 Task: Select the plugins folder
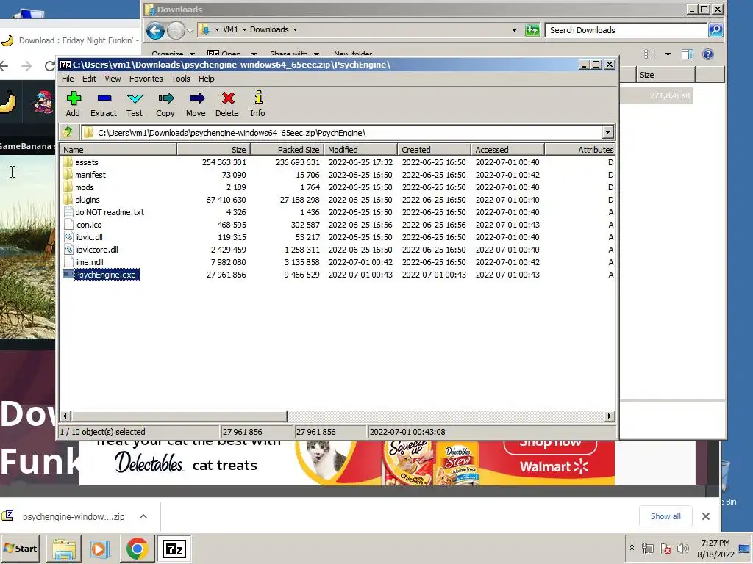(x=88, y=200)
